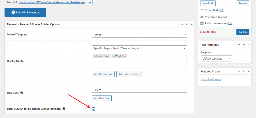Move Post Attributes panel up
256x118 pixels.
point(239,45)
